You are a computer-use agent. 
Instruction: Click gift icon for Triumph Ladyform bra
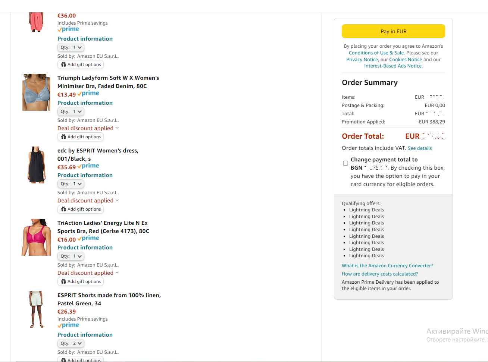[64, 137]
